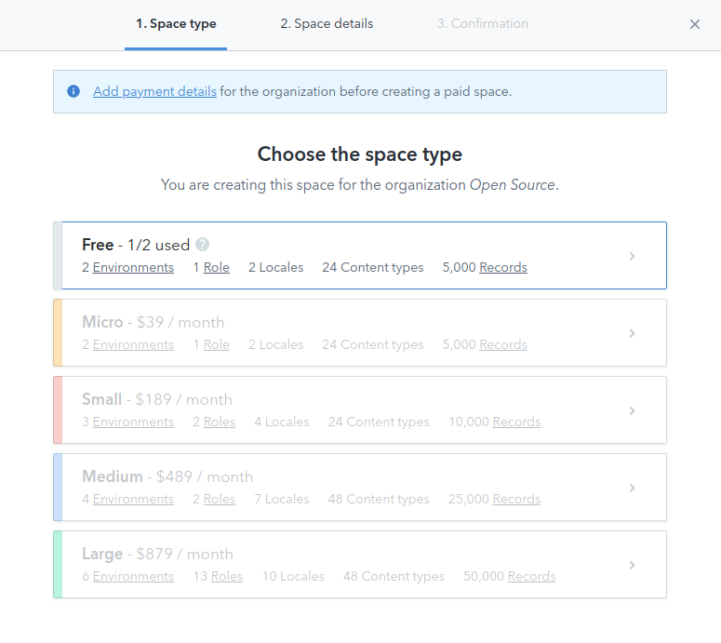
Task: Click the Environments link in Free plan
Action: (133, 268)
